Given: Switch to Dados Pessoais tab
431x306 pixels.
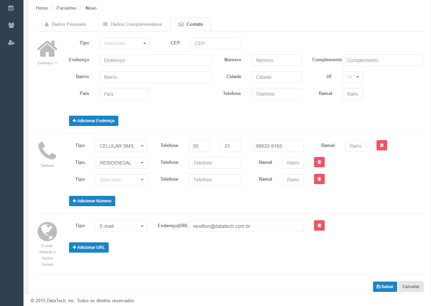Looking at the screenshot, I should [65, 24].
